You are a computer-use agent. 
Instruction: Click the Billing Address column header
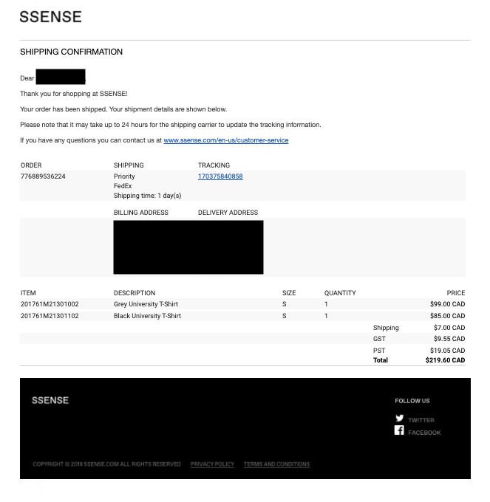(141, 213)
